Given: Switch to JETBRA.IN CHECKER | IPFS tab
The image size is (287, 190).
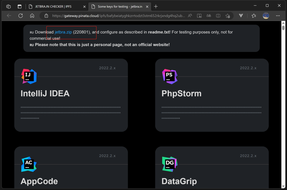Looking at the screenshot, I should 57,7.
